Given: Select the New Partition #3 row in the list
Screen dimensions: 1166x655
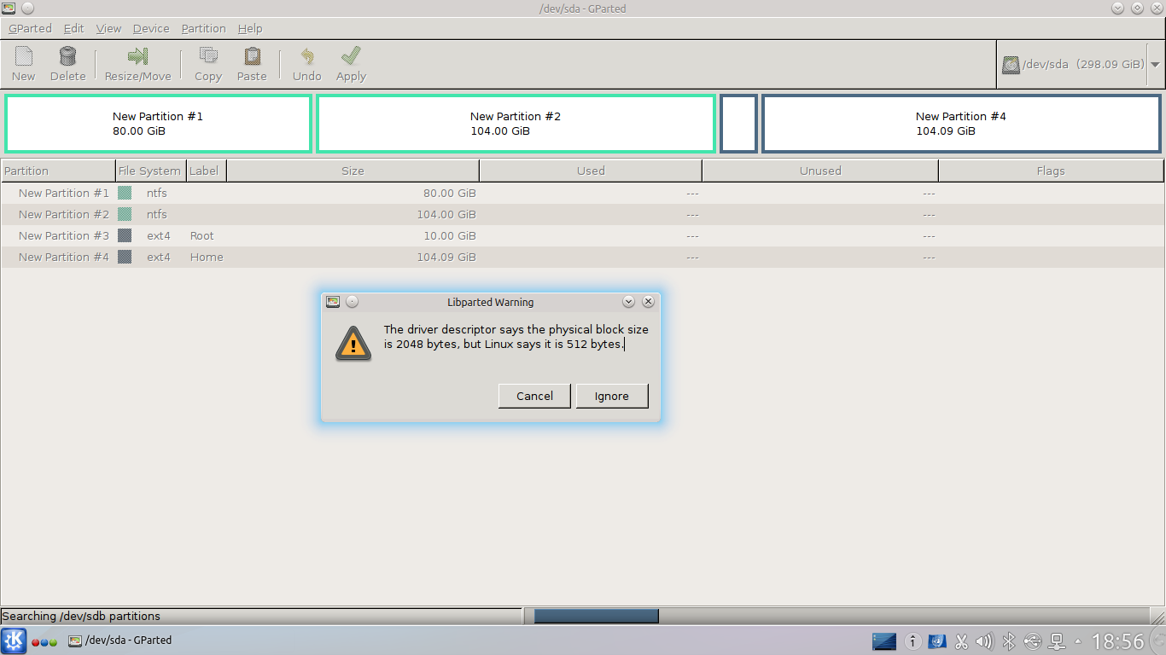Looking at the screenshot, I should pos(582,235).
